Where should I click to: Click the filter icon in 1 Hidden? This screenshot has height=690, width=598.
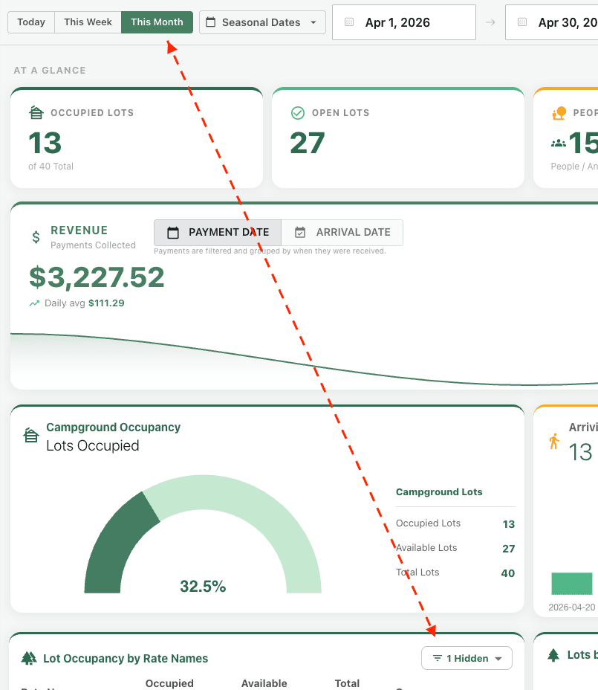tap(437, 658)
